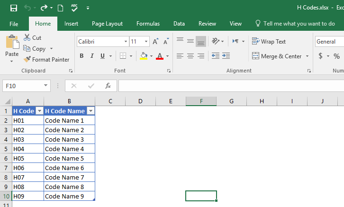
Task: Select the column F header
Action: click(x=201, y=101)
